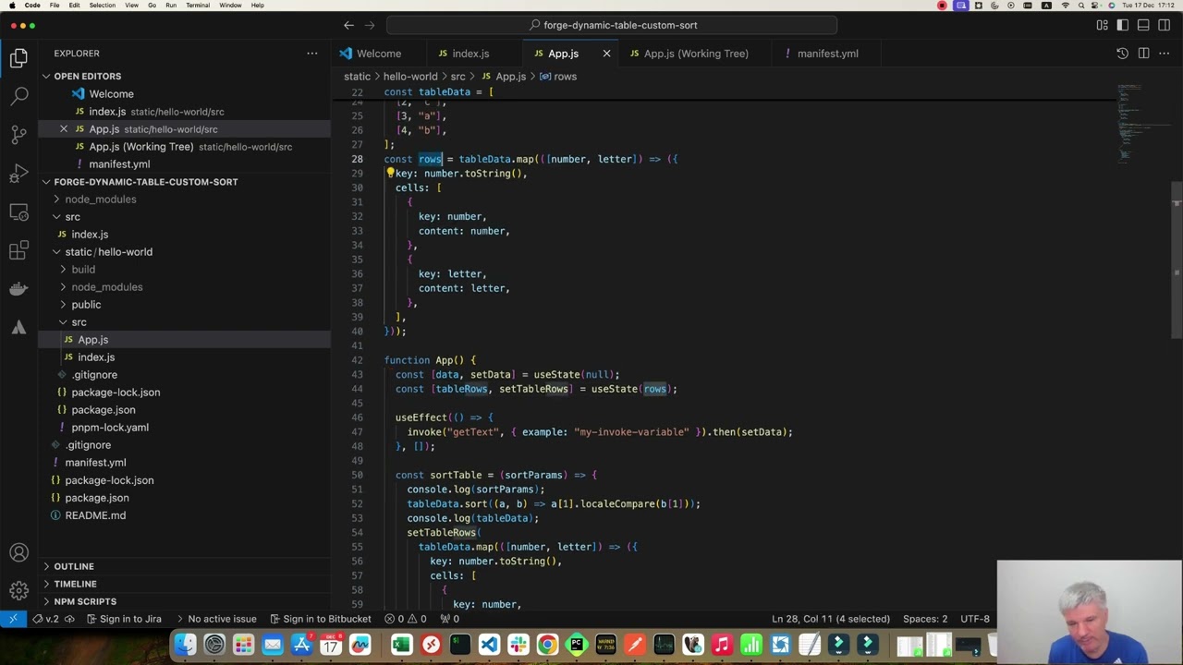Close App.js in Open Editors list

pyautogui.click(x=64, y=129)
